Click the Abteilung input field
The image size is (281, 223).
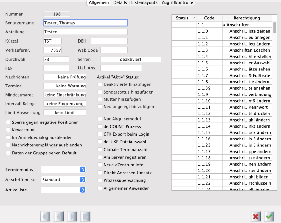pos(85,32)
